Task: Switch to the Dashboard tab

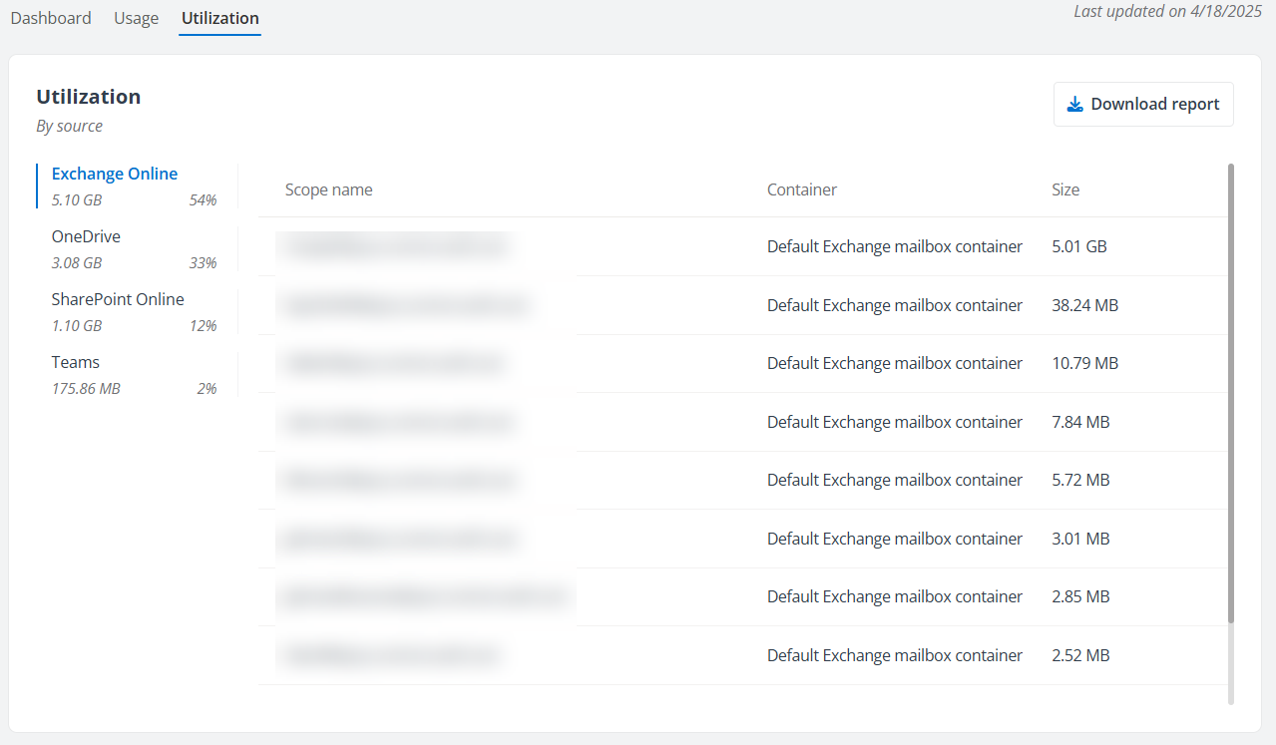Action: coord(51,17)
